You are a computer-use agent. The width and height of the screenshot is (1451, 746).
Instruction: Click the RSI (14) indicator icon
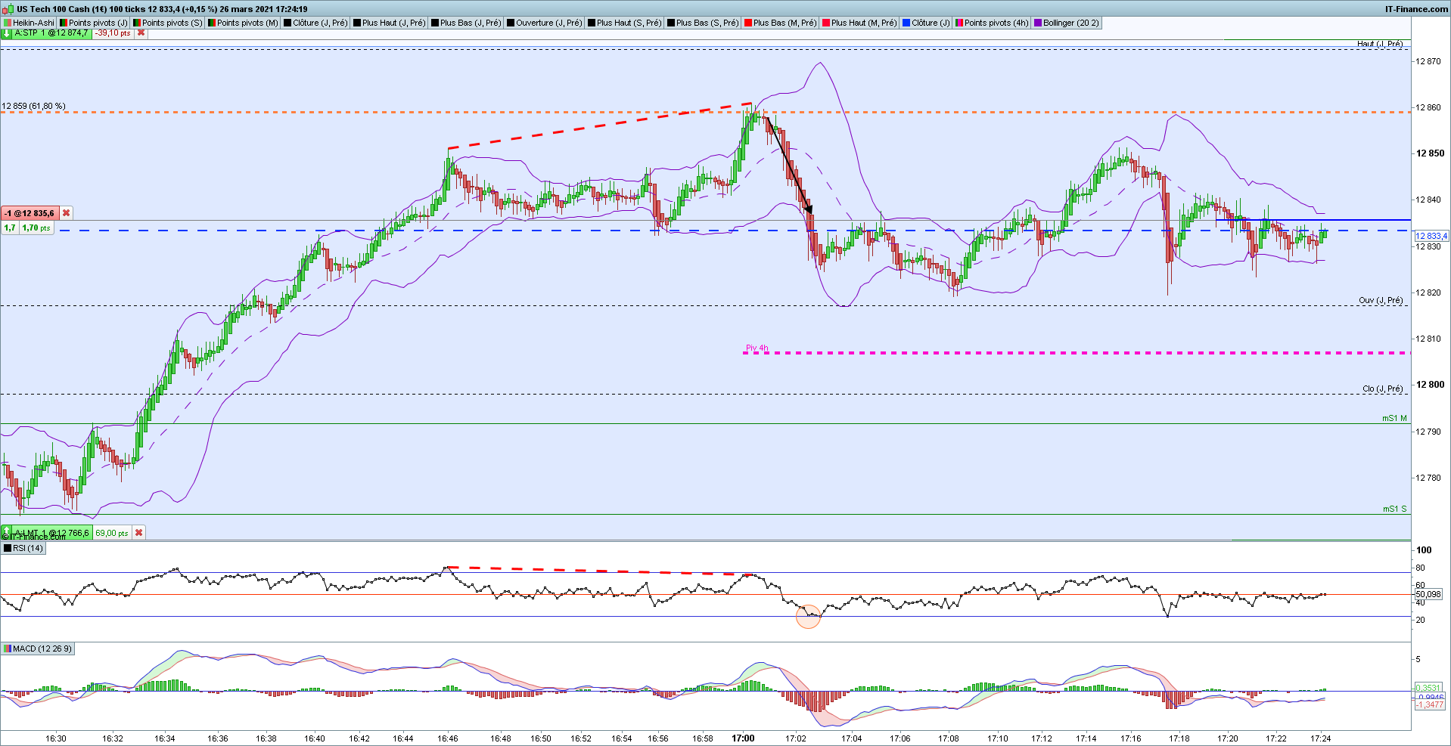8,548
